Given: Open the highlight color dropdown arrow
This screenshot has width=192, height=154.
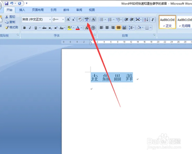Looking at the screenshot, I should 73,28.
